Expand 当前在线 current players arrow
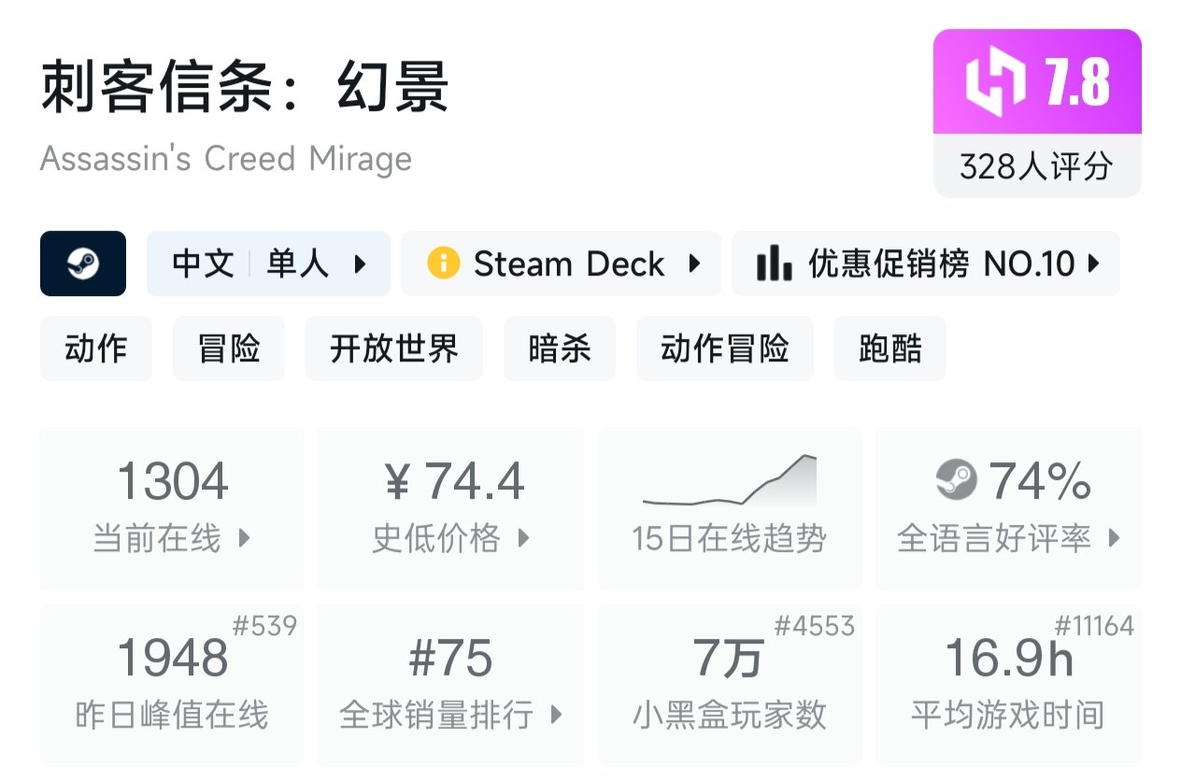The image size is (1181, 780). tap(245, 538)
